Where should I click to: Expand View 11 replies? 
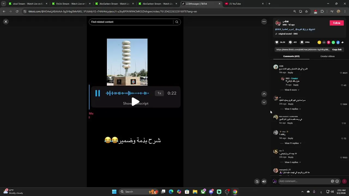(x=293, y=143)
